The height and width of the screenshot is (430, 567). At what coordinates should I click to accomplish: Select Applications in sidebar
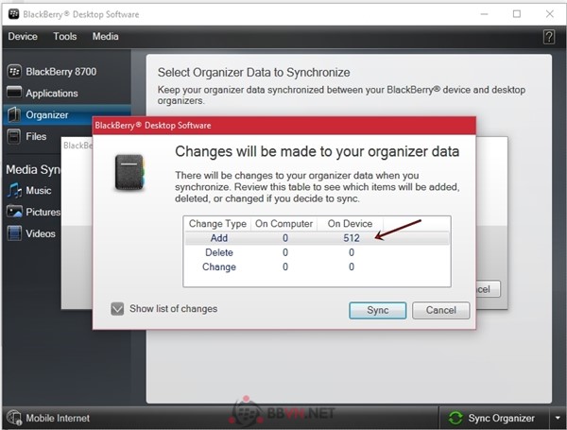(x=52, y=94)
